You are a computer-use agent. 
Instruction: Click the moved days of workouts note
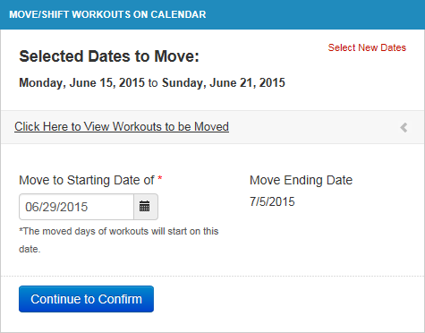[x=119, y=240]
